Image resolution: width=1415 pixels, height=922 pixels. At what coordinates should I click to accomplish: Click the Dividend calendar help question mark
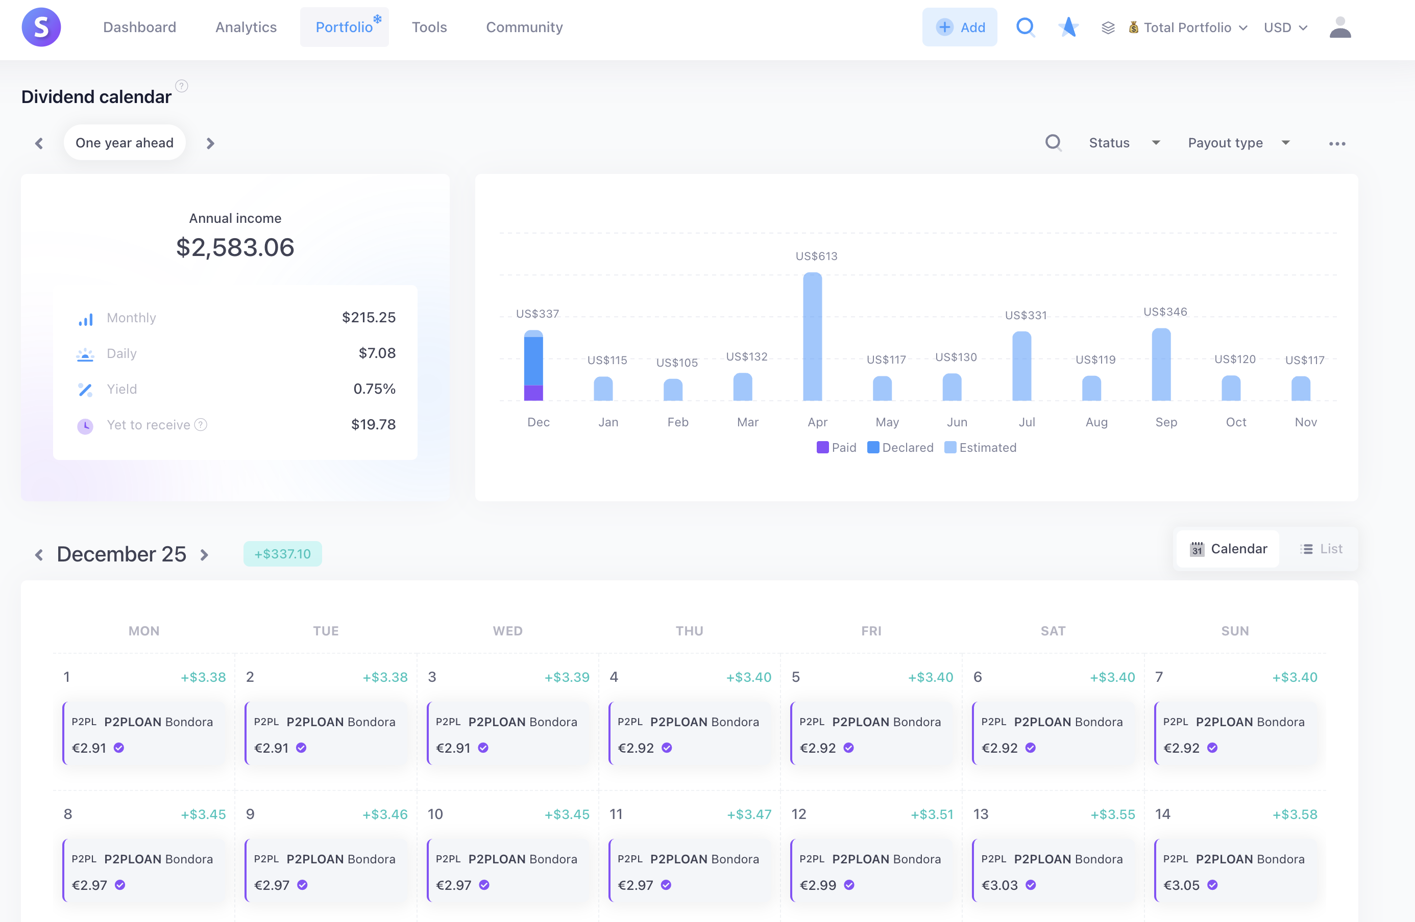click(182, 86)
